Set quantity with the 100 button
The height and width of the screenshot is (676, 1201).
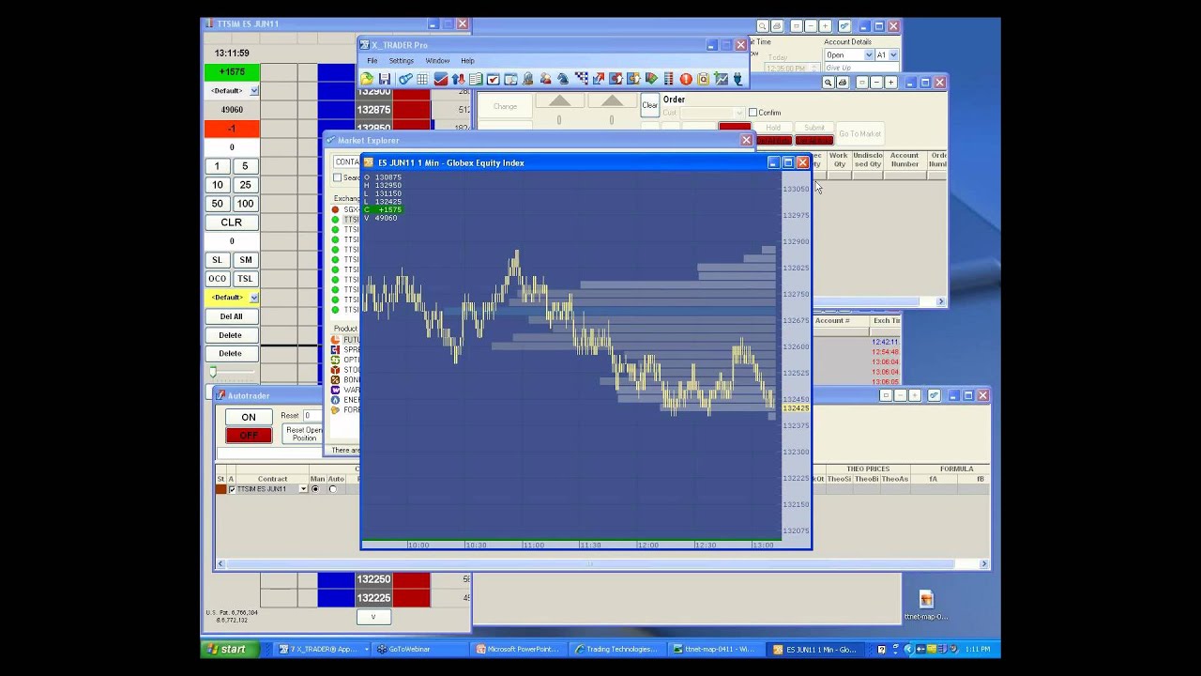245,204
